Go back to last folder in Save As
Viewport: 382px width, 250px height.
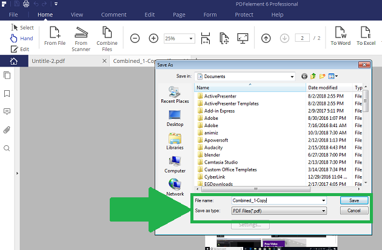click(304, 76)
